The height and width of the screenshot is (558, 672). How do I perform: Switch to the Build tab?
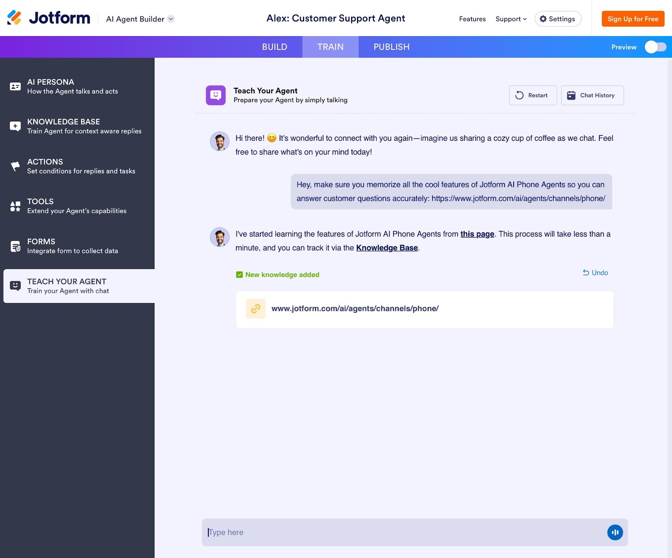point(275,47)
